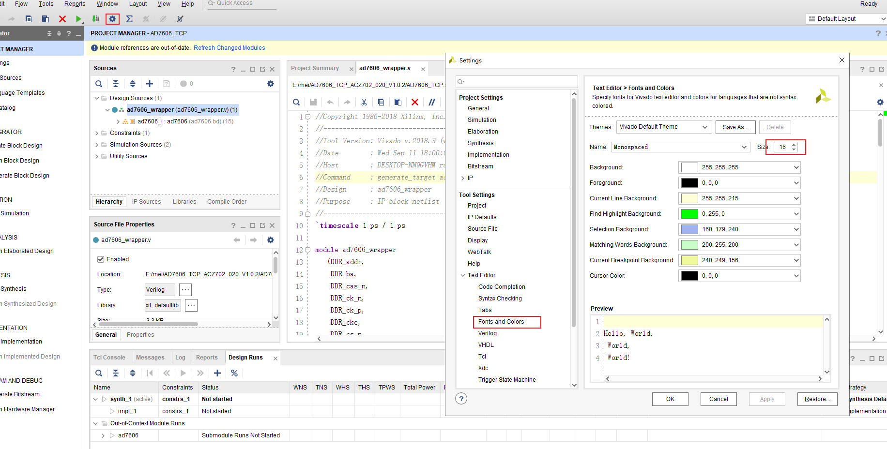Click the percent icon in Design Runs
887x449 pixels.
[x=234, y=373]
